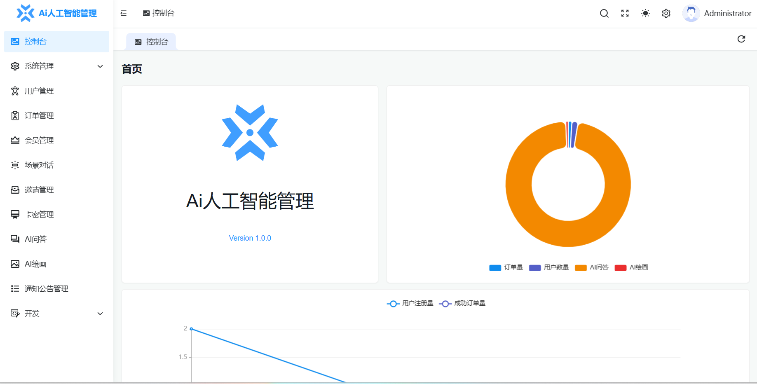Open the 用户管理 section in the sidebar
Image resolution: width=757 pixels, height=384 pixels.
coord(39,91)
